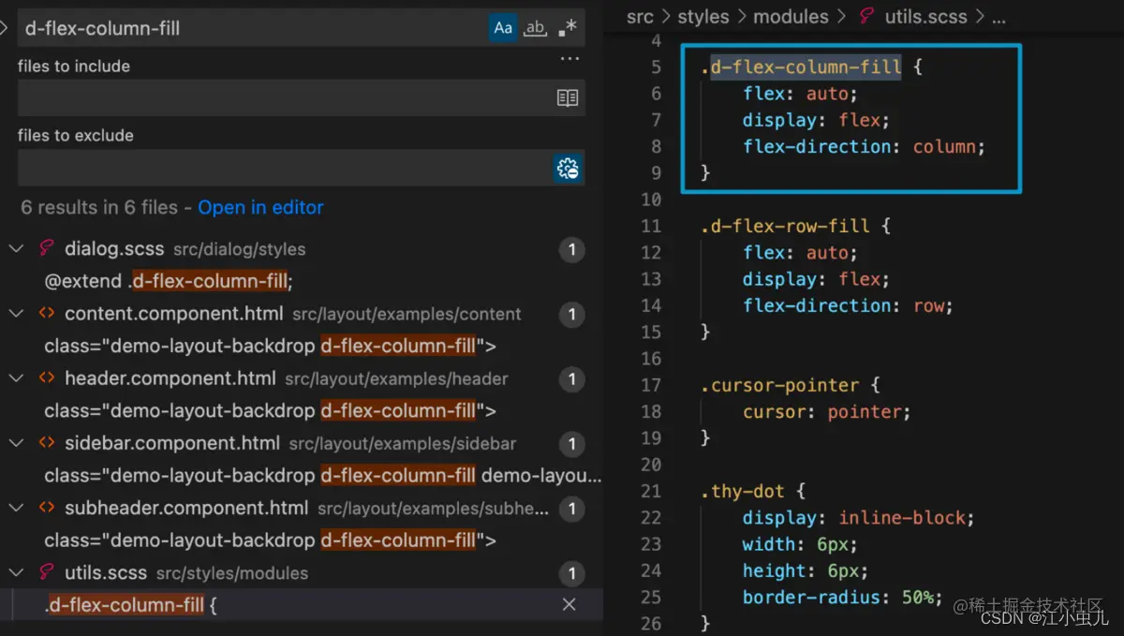Click 'flex-direction: row;' code line
Screen dimensions: 1124x636
pyautogui.click(x=849, y=306)
